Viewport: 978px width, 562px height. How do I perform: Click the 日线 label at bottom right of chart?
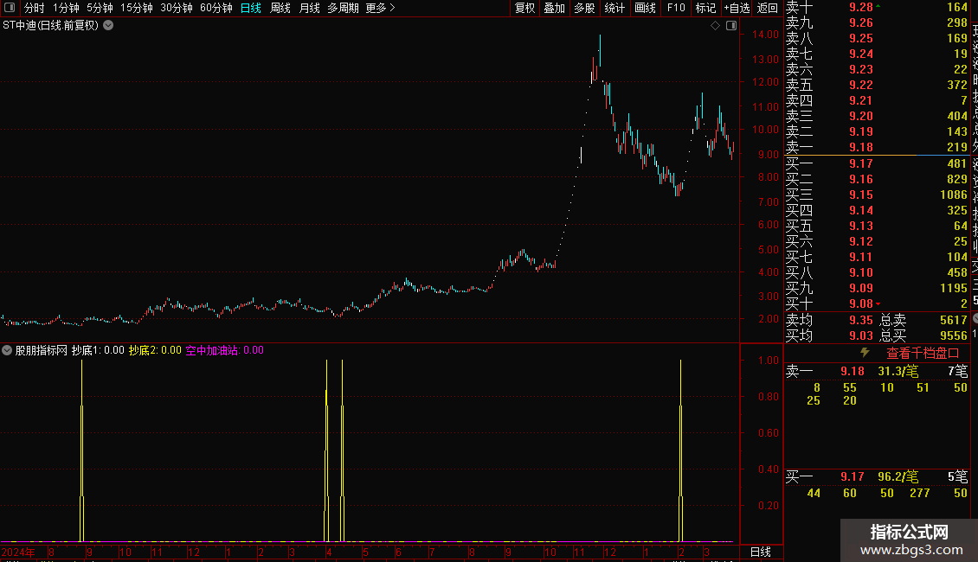[x=760, y=552]
